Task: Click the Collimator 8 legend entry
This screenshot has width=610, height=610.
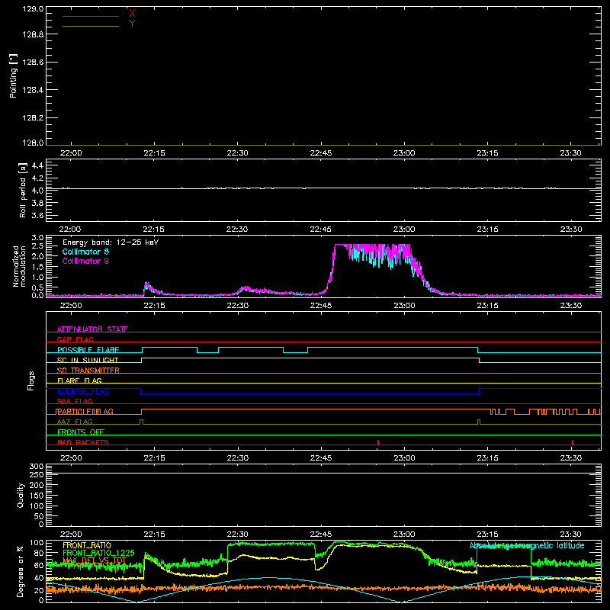Action: 85,252
